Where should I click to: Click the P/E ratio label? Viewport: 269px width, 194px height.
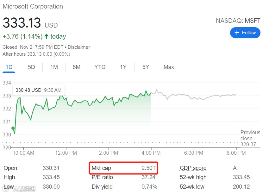click(102, 177)
